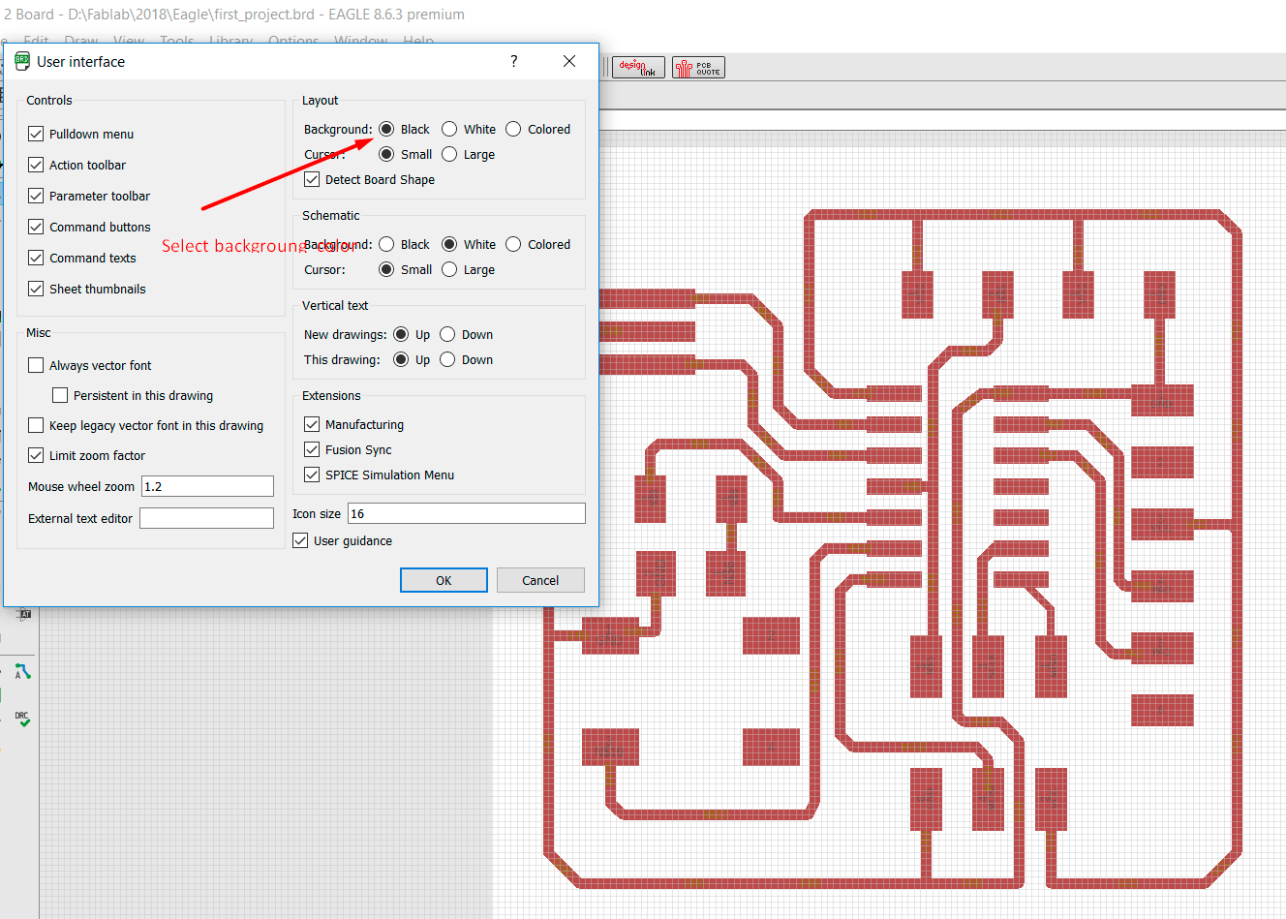The image size is (1286, 919).
Task: Click the Icon size input field
Action: click(x=467, y=513)
